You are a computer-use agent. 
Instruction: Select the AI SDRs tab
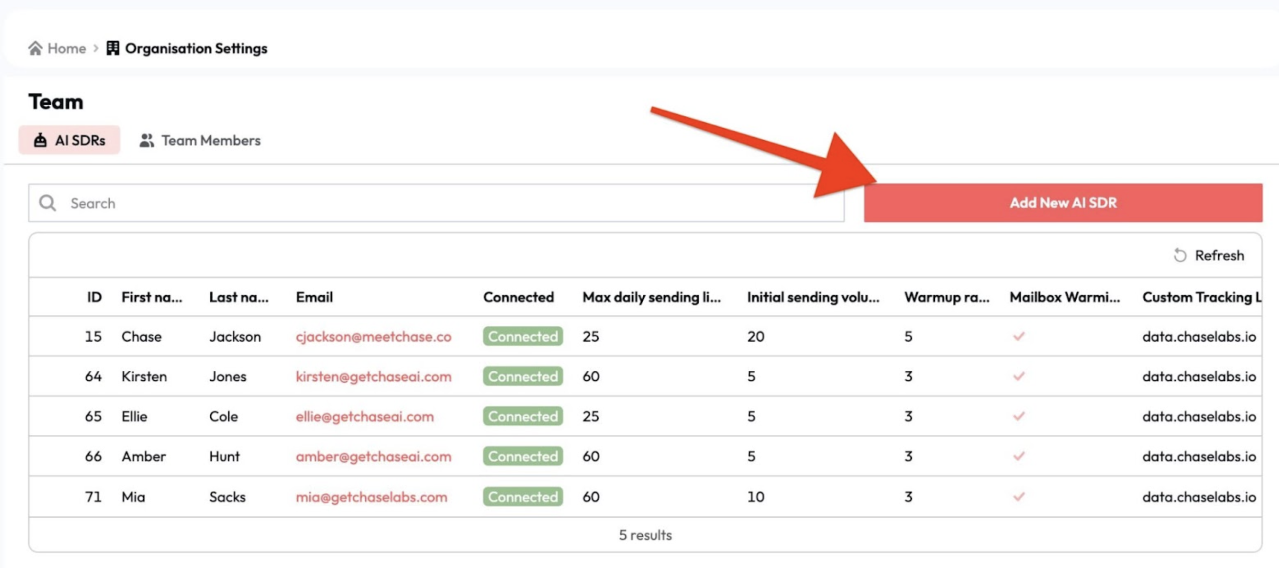(69, 140)
